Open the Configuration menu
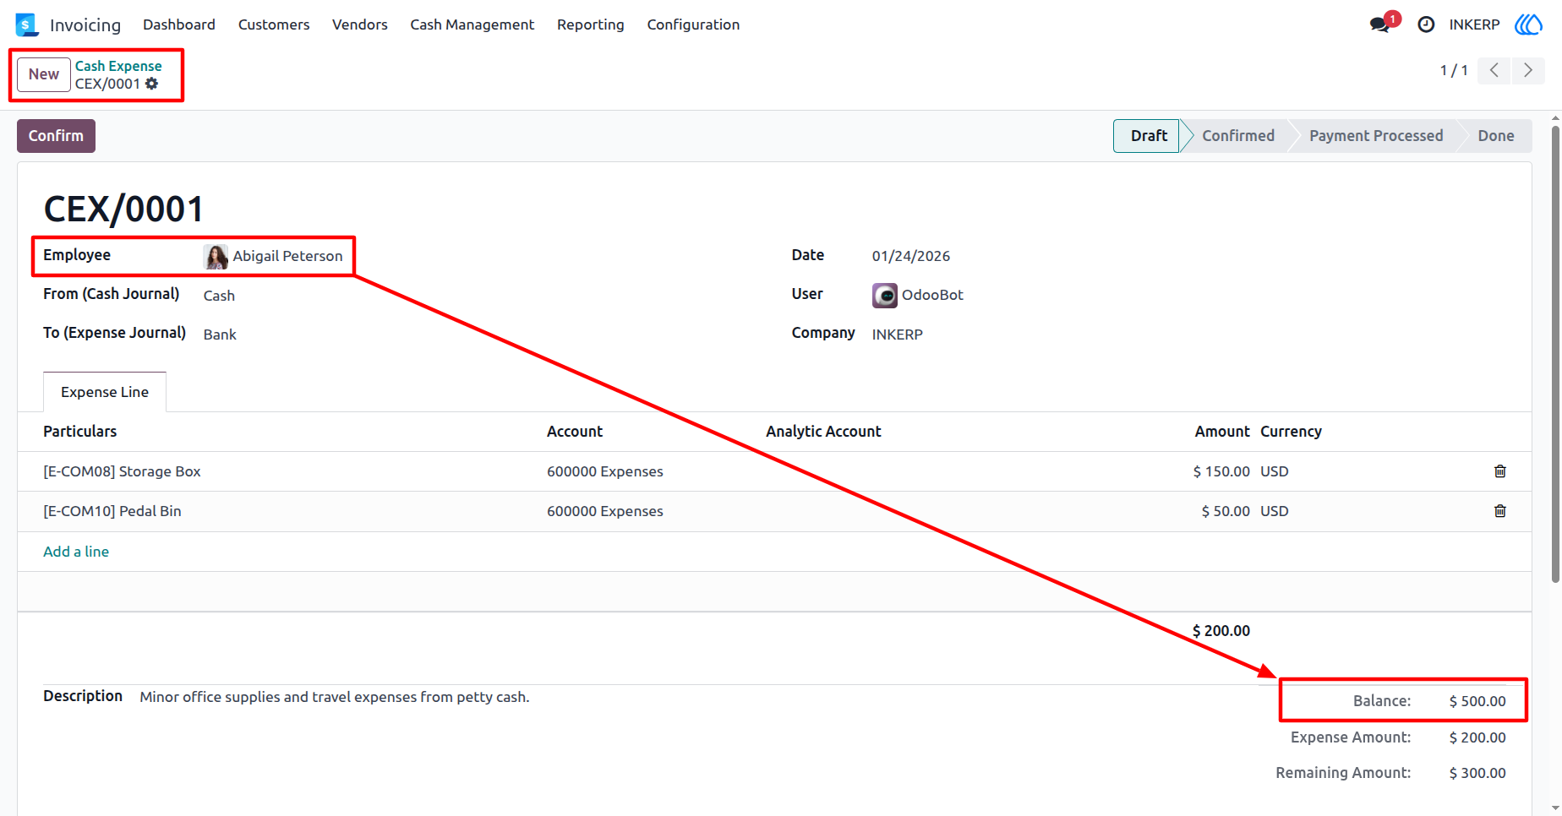 pyautogui.click(x=693, y=24)
